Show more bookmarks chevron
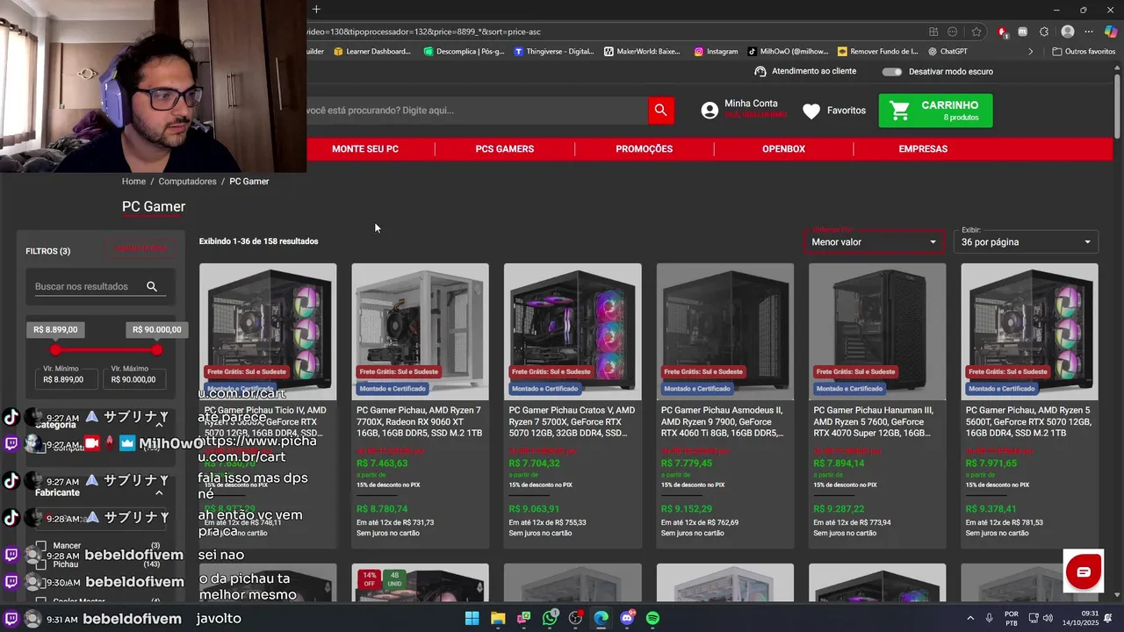The width and height of the screenshot is (1124, 632). [1031, 52]
